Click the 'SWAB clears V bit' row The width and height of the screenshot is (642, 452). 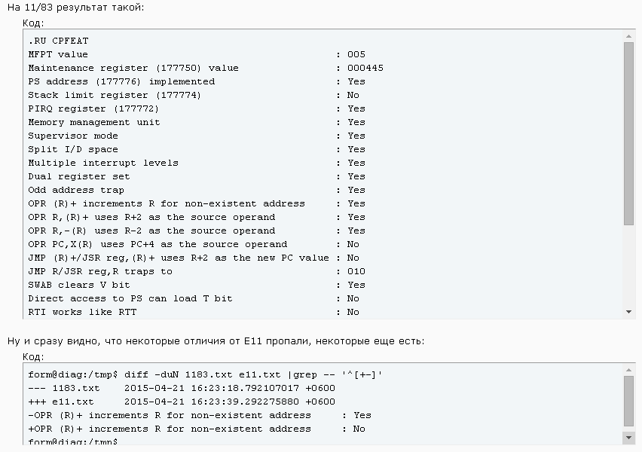coord(79,285)
